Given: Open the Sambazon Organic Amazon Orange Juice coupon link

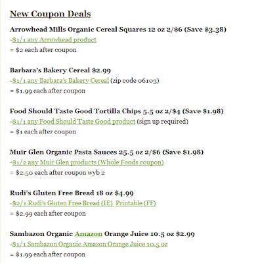Looking at the screenshot, I should coord(90,244).
